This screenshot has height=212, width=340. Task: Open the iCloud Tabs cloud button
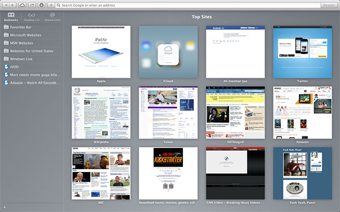[22, 5]
